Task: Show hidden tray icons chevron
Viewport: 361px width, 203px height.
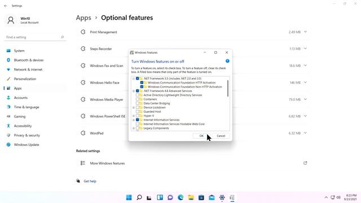Action: pos(326,197)
